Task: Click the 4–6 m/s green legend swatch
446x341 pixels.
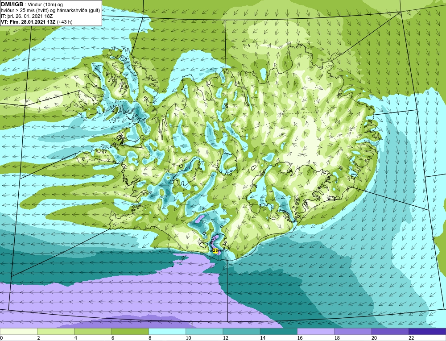Action: tap(93, 332)
